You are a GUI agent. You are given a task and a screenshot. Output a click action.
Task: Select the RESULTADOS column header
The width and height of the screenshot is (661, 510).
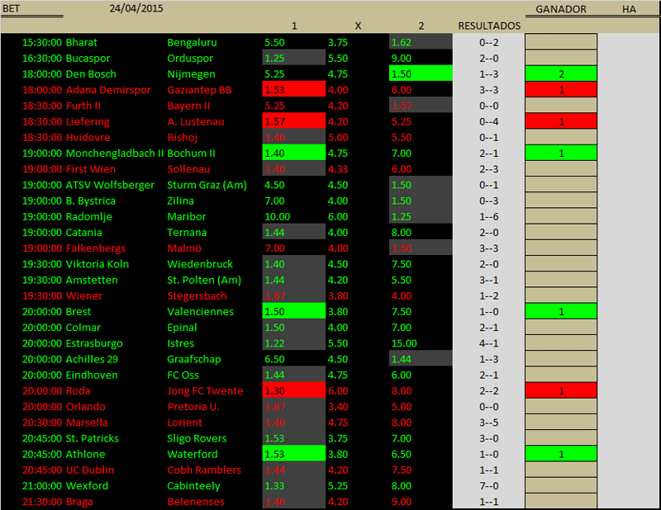[x=489, y=26]
